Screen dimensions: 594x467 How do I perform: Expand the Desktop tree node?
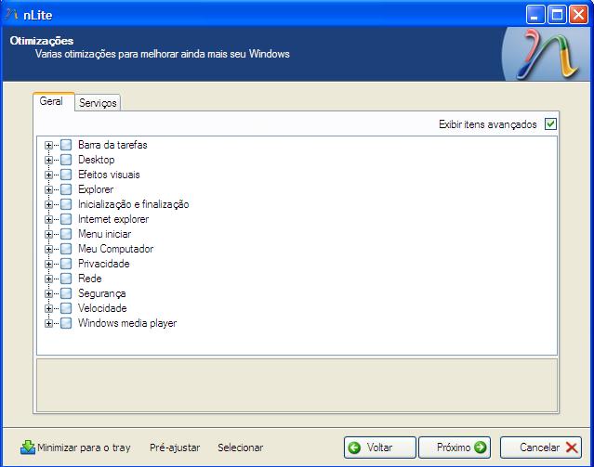click(48, 160)
